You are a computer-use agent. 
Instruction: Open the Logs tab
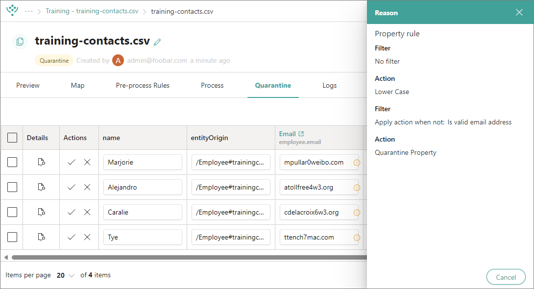click(329, 85)
